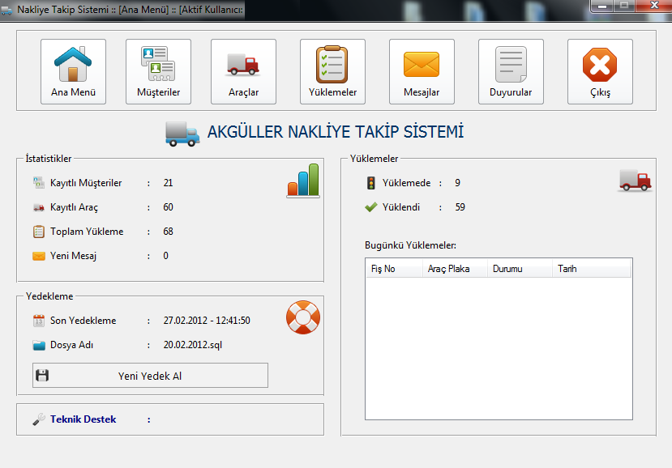
Task: Click the traffic light Yüklemede icon
Action: click(x=371, y=183)
